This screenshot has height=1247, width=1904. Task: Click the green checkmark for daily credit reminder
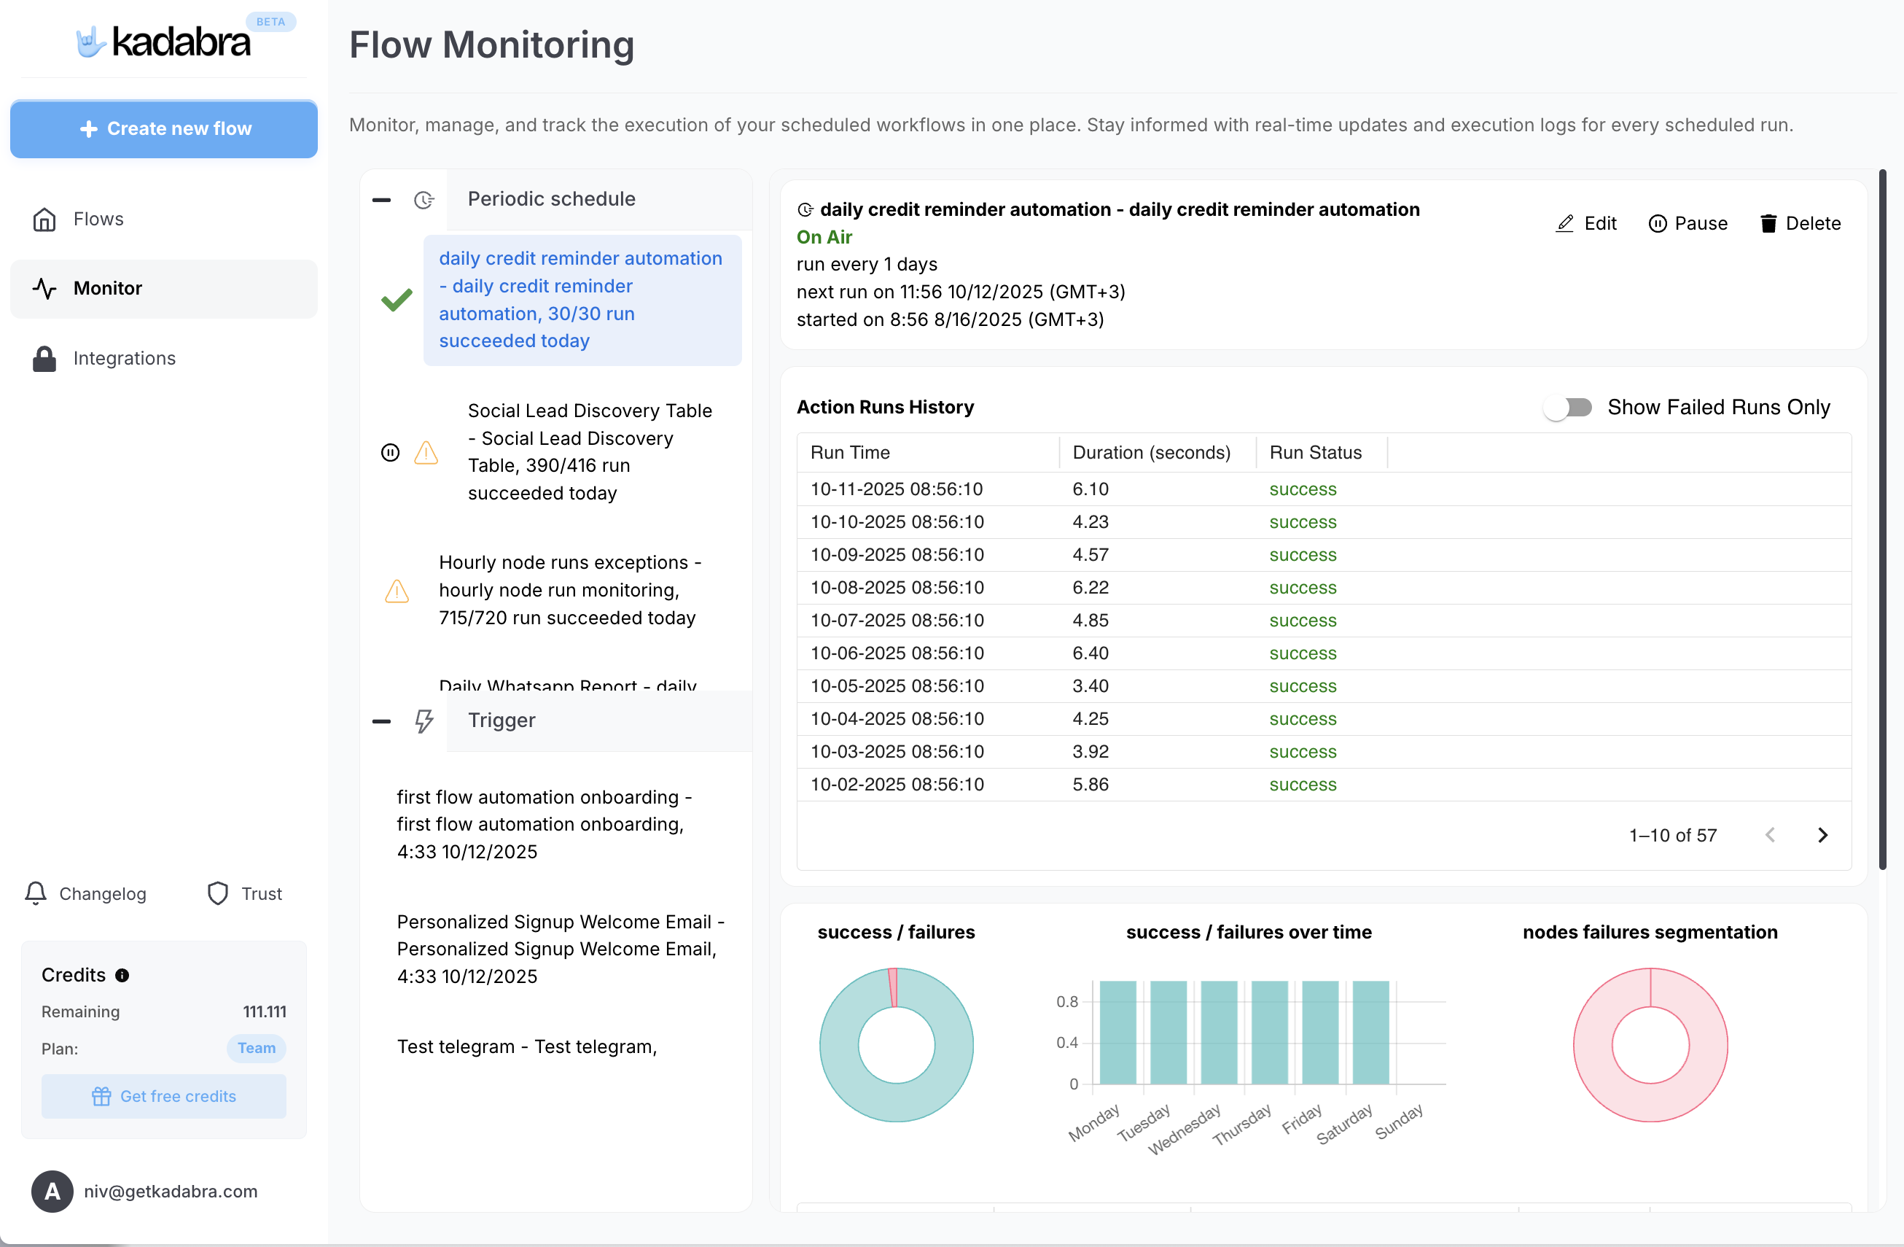397,300
